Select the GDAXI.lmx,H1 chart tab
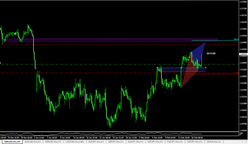This screenshot has height=144, width=248. (214, 142)
